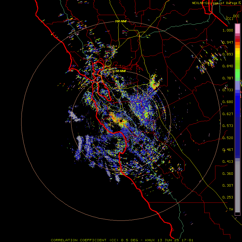
Task: Click the [CC] units label
Action: (x=229, y=19)
